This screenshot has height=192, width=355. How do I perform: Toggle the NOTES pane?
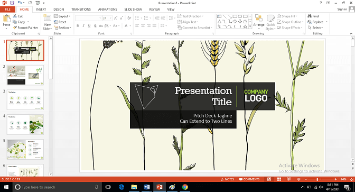227,179
